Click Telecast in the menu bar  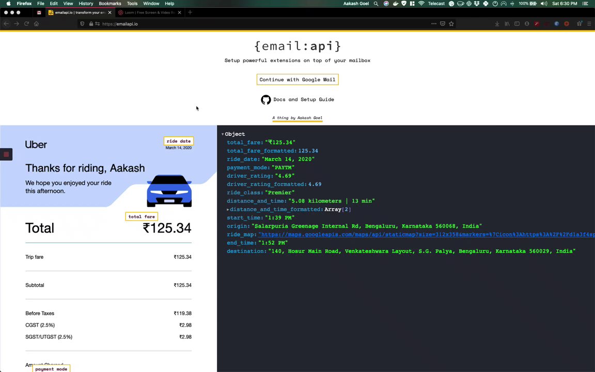tap(436, 4)
